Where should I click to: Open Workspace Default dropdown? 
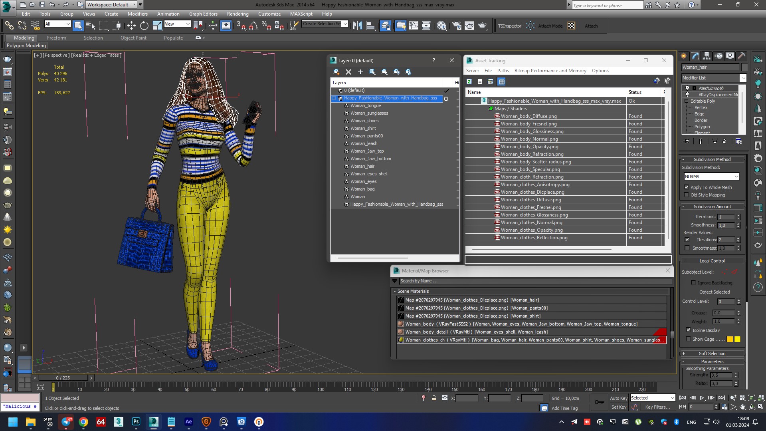(111, 5)
